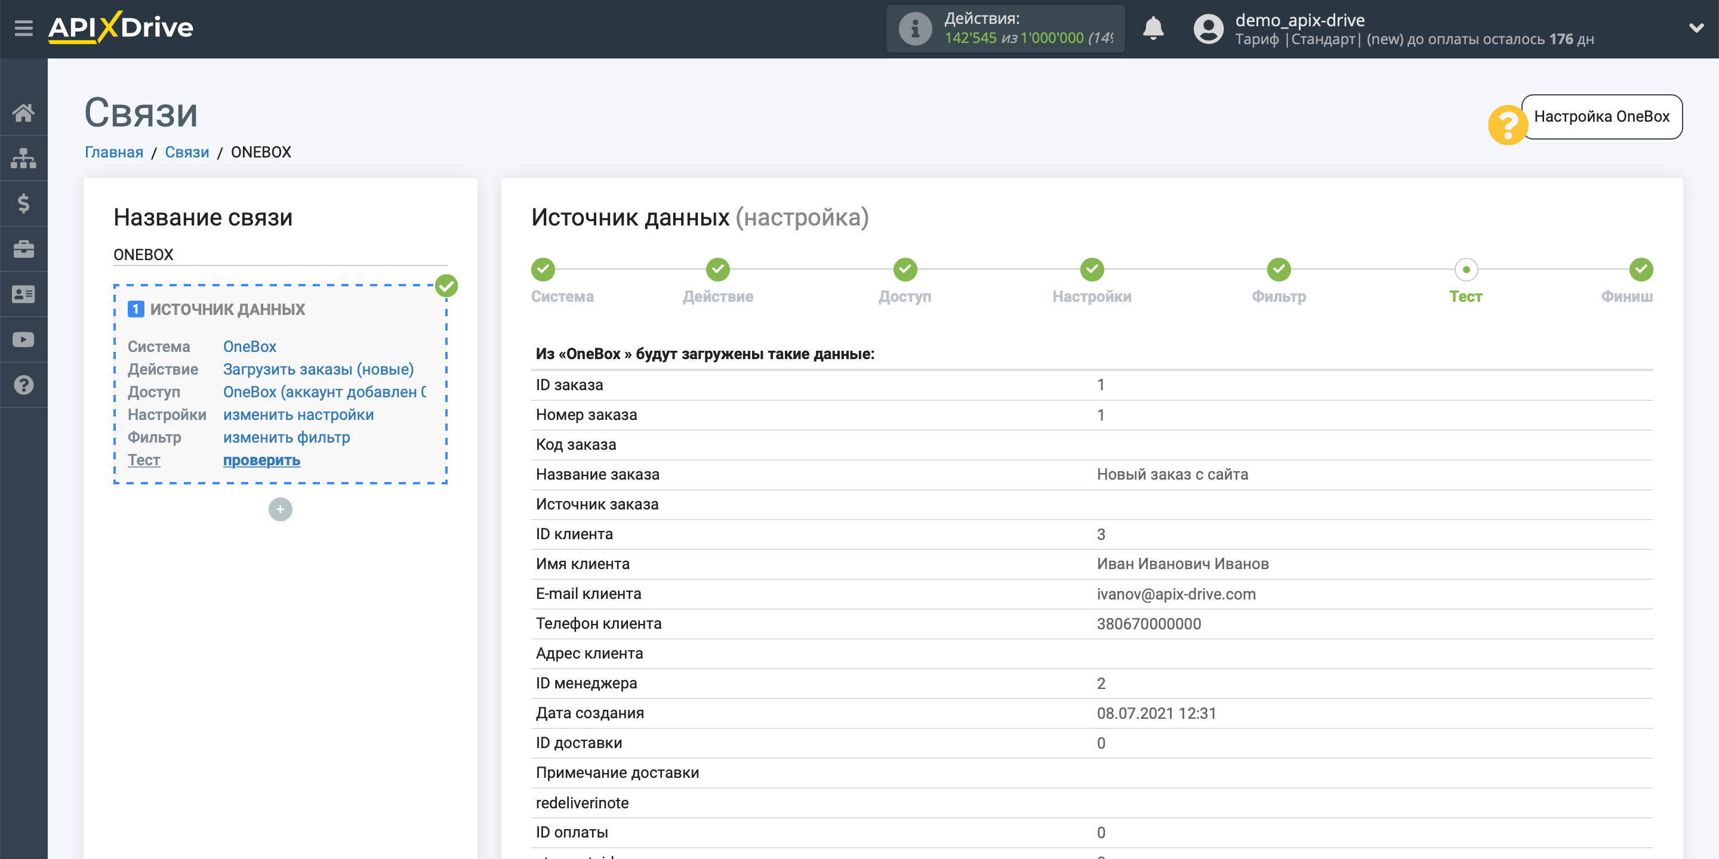
Task: Expand the account dropdown chevron
Action: [x=1696, y=28]
